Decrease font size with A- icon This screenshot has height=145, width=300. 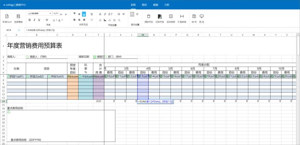66,14
